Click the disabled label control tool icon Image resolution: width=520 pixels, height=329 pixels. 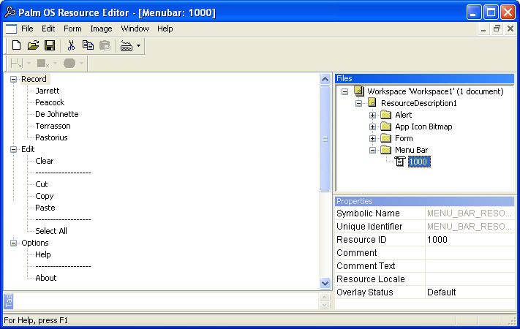click(x=16, y=63)
